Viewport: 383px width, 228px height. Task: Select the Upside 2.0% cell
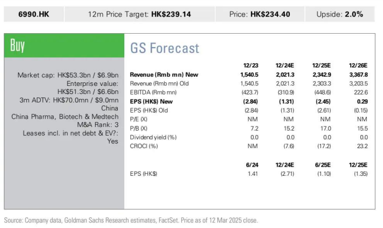pos(340,14)
